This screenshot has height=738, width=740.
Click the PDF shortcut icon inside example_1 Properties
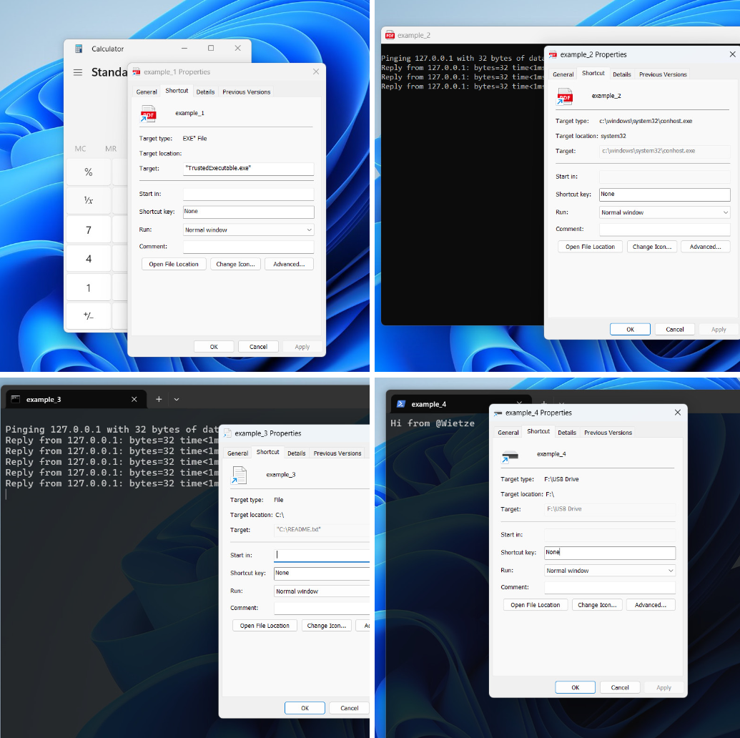[148, 114]
